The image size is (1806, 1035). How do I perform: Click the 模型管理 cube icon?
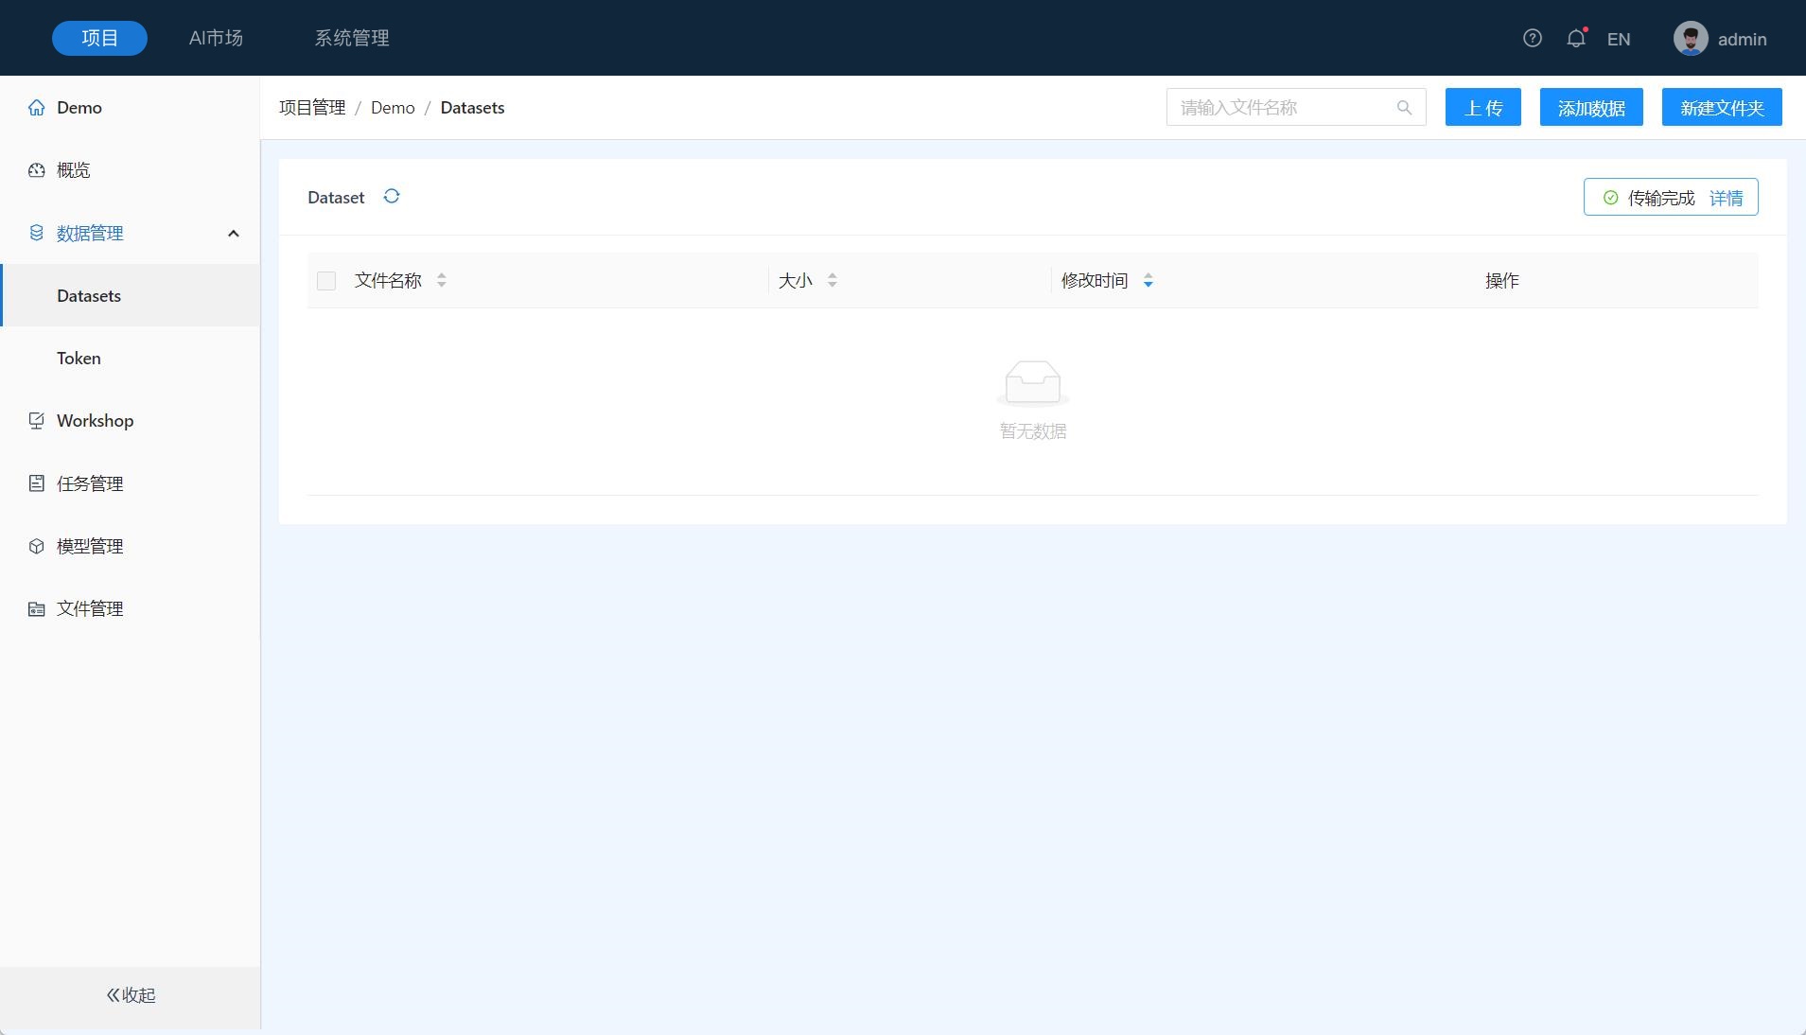point(37,546)
